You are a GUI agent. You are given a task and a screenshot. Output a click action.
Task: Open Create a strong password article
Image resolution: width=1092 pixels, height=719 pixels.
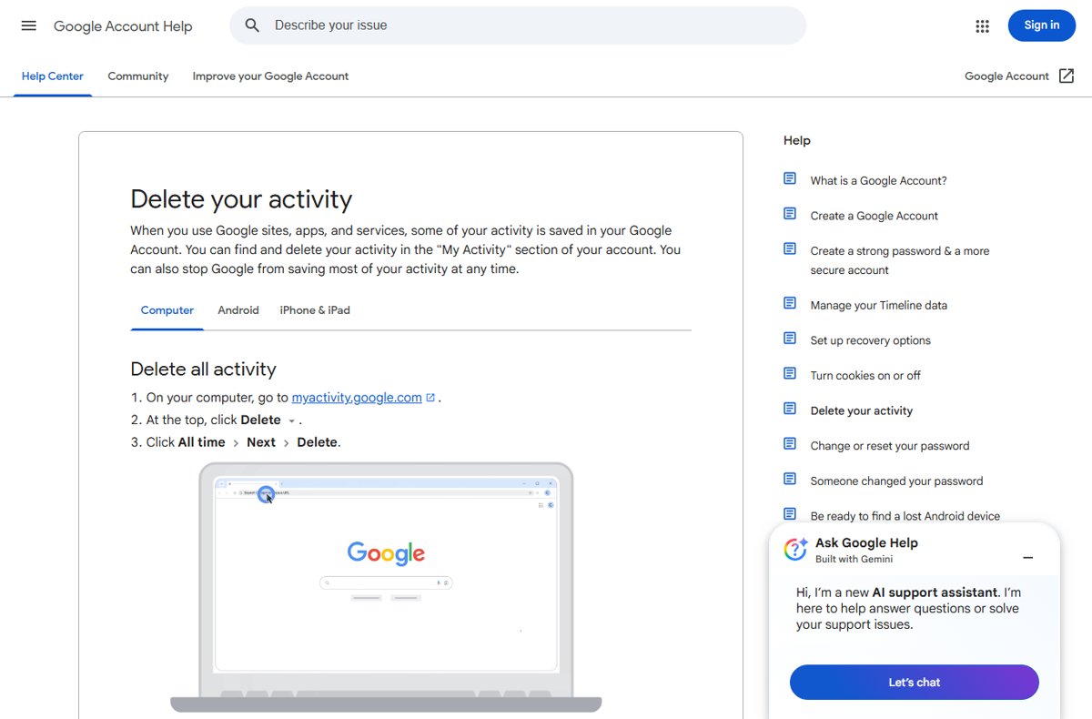900,260
